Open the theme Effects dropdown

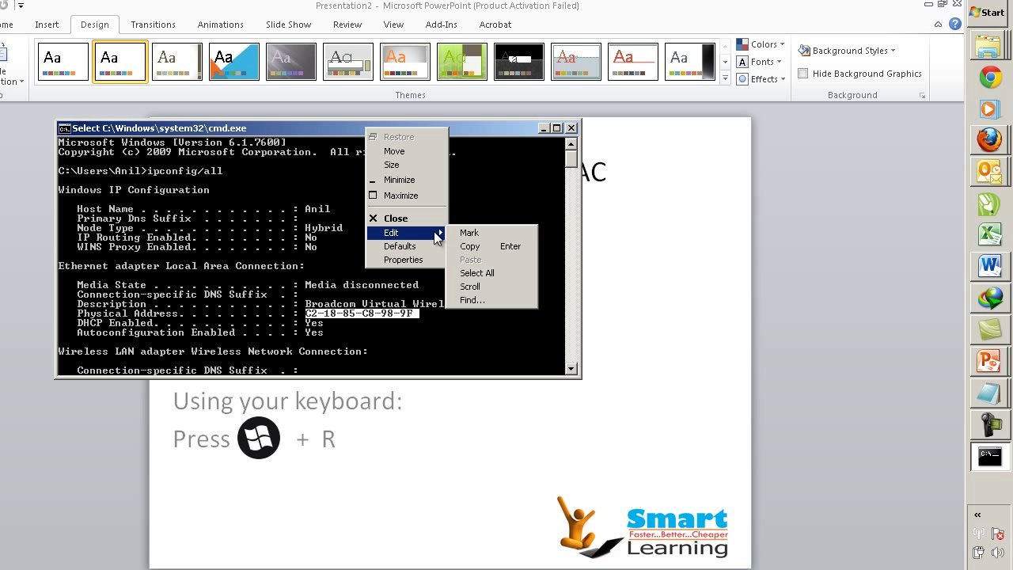[761, 79]
